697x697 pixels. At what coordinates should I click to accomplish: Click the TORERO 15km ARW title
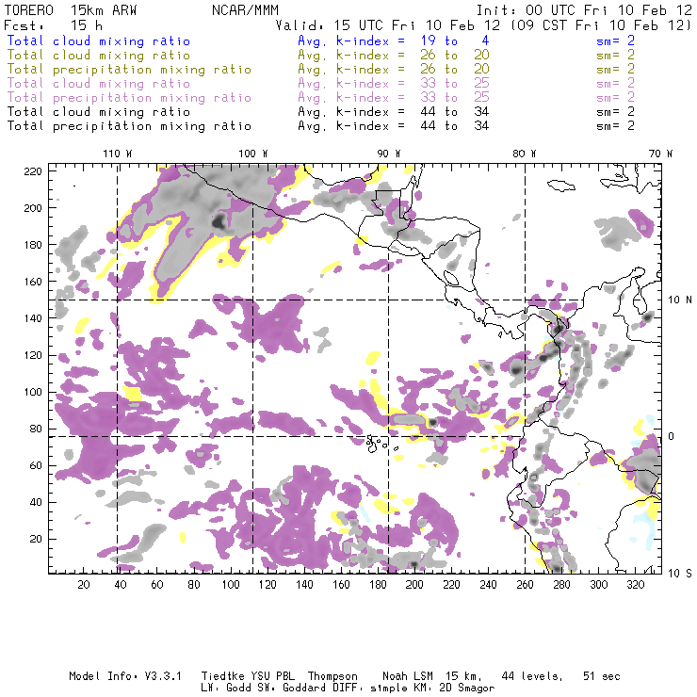pyautogui.click(x=71, y=9)
